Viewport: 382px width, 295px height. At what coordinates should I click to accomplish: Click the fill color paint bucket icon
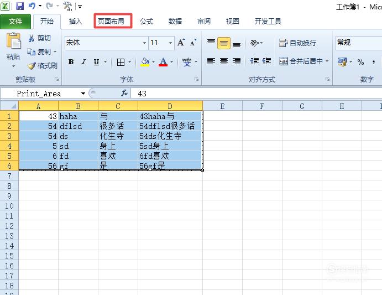145,62
